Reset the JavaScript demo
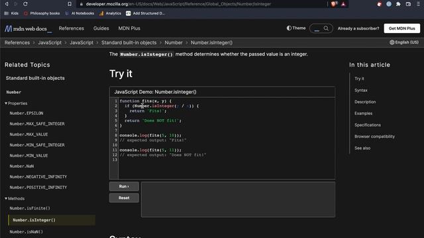424x238 pixels. tap(124, 198)
